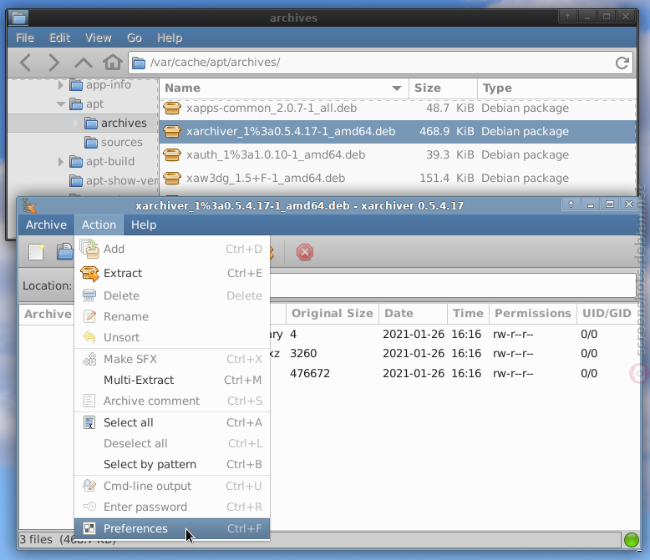Click the archive entry with size 476672
The width and height of the screenshot is (650, 560).
click(453, 374)
